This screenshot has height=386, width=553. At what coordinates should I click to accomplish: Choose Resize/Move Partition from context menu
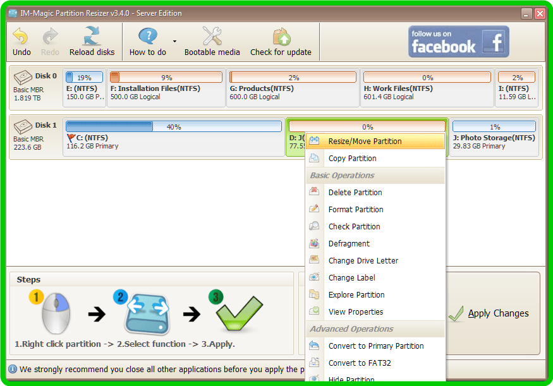pyautogui.click(x=375, y=141)
